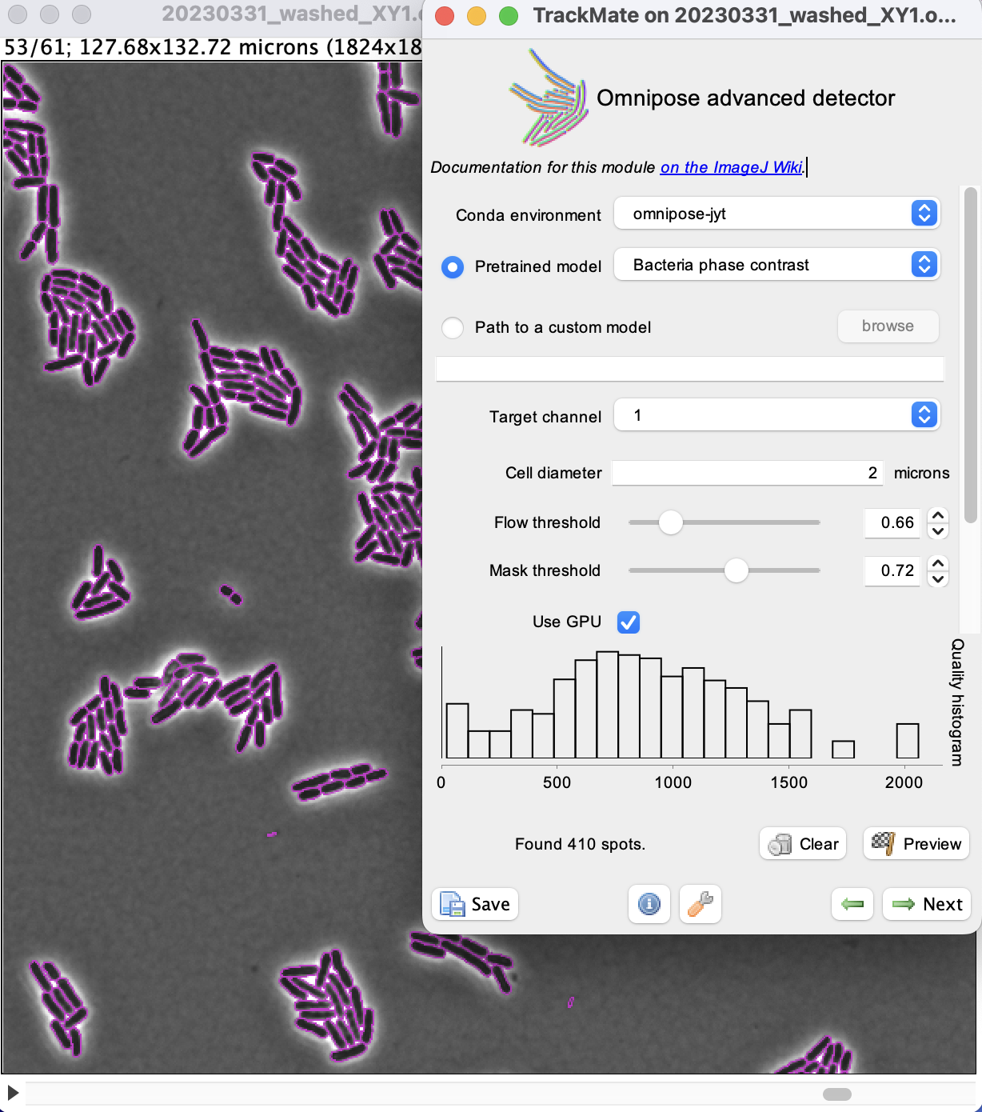Increase Flow threshold with up stepper
This screenshot has height=1112, width=982.
tap(938, 515)
